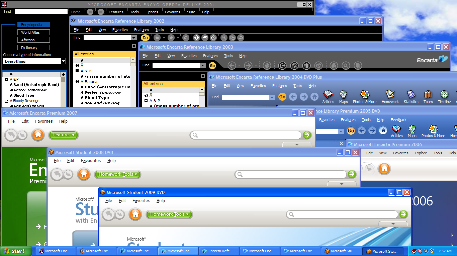Image resolution: width=457 pixels, height=256 pixels.
Task: Select Dictionary source in Encarta 2001
Action: click(33, 48)
